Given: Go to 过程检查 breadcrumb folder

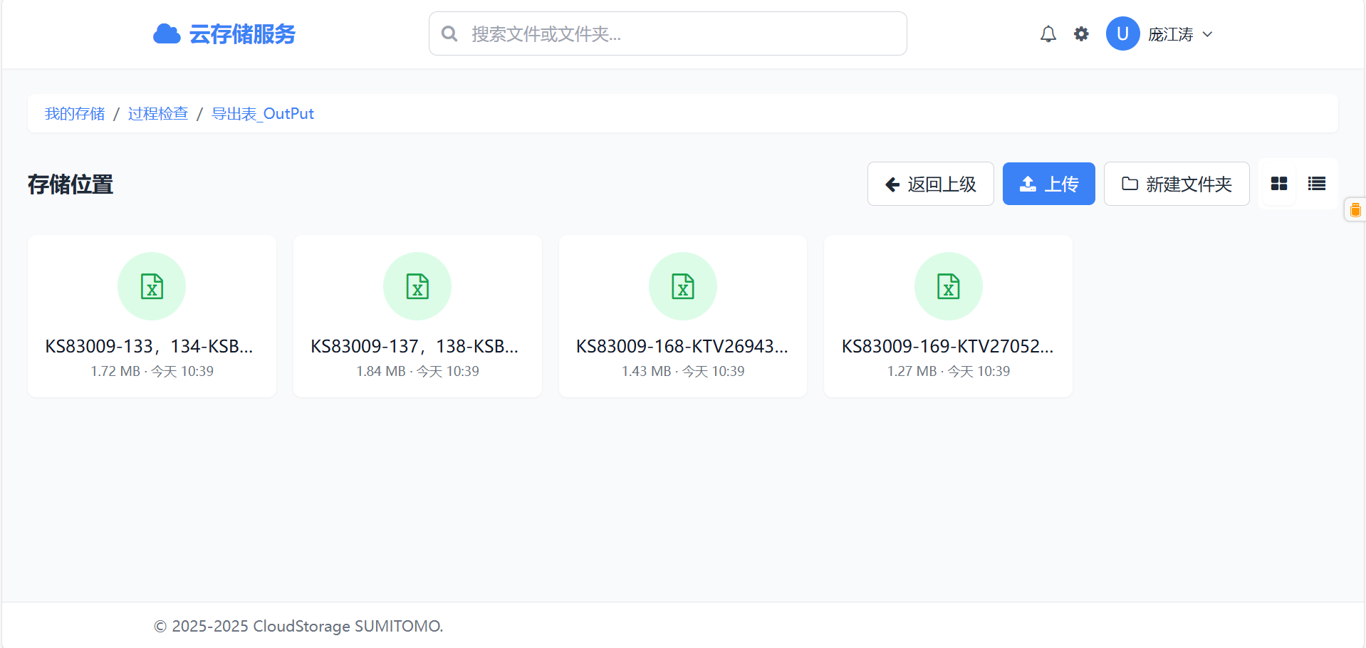Looking at the screenshot, I should tap(158, 114).
